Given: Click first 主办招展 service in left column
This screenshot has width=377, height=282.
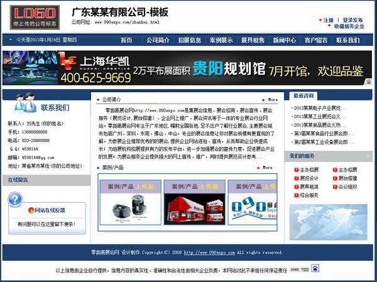Looking at the screenshot, I should tap(309, 170).
